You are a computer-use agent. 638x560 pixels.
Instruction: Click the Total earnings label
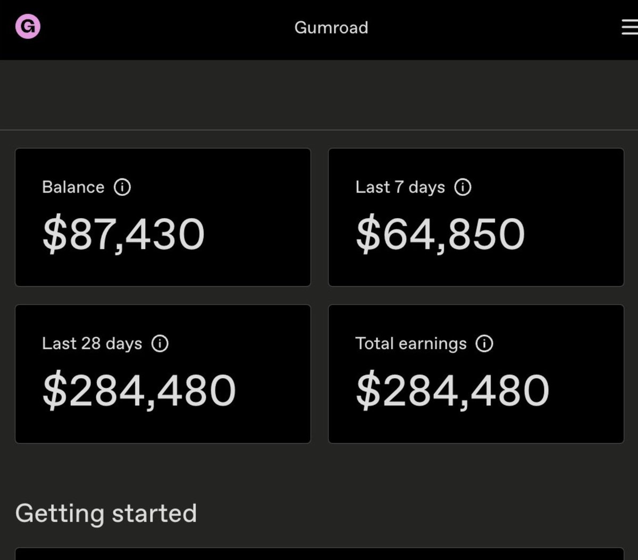(x=410, y=344)
